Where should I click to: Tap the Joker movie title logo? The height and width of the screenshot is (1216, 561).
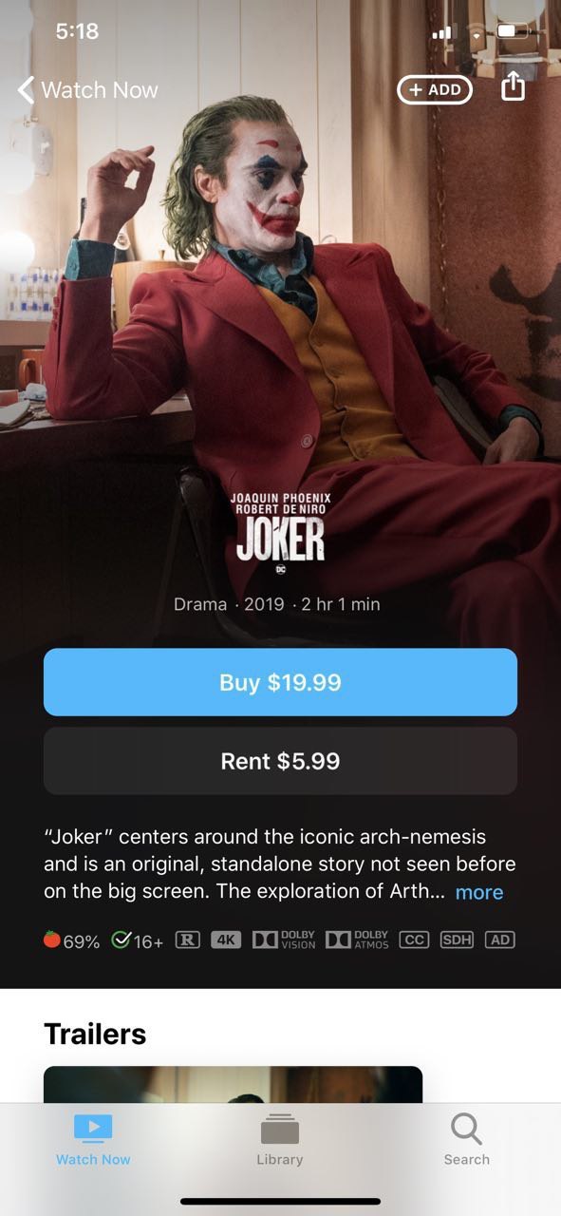280,540
